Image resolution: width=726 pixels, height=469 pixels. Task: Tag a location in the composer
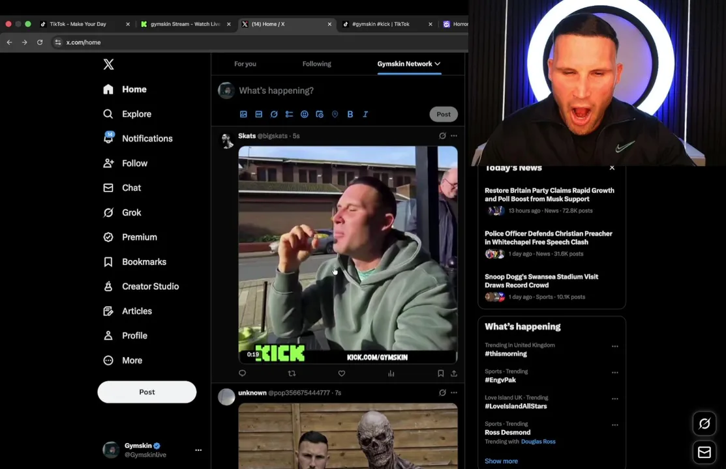[x=335, y=114]
